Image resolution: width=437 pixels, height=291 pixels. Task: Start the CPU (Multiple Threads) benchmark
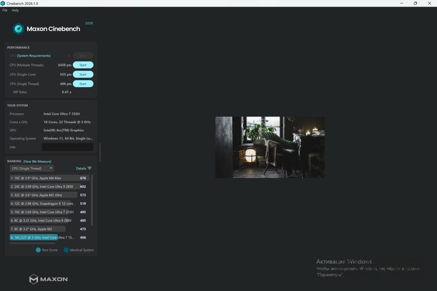(83, 65)
